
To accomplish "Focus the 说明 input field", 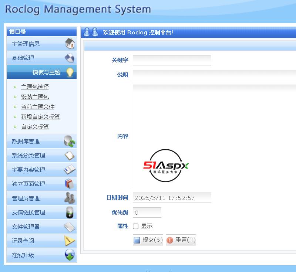I will [x=215, y=75].
